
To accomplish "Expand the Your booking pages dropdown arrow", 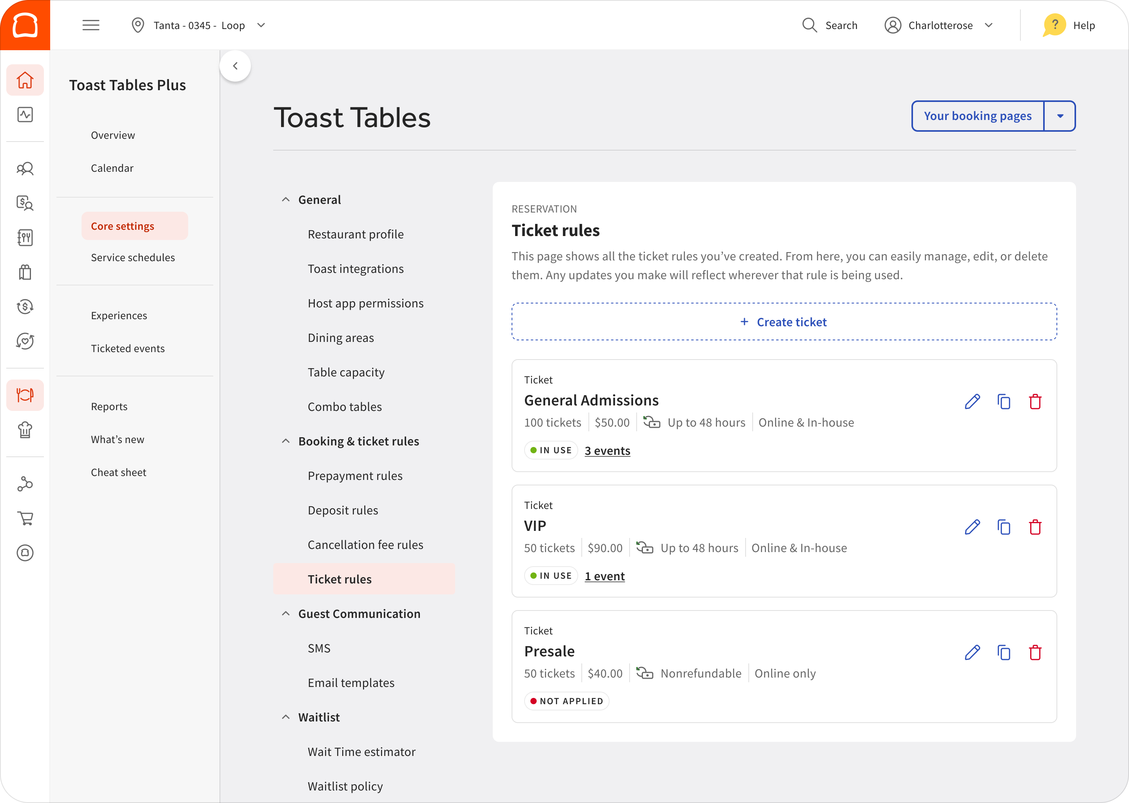I will click(x=1059, y=116).
